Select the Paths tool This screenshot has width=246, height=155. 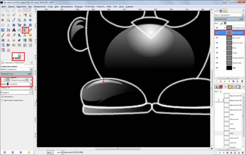(x=9, y=20)
